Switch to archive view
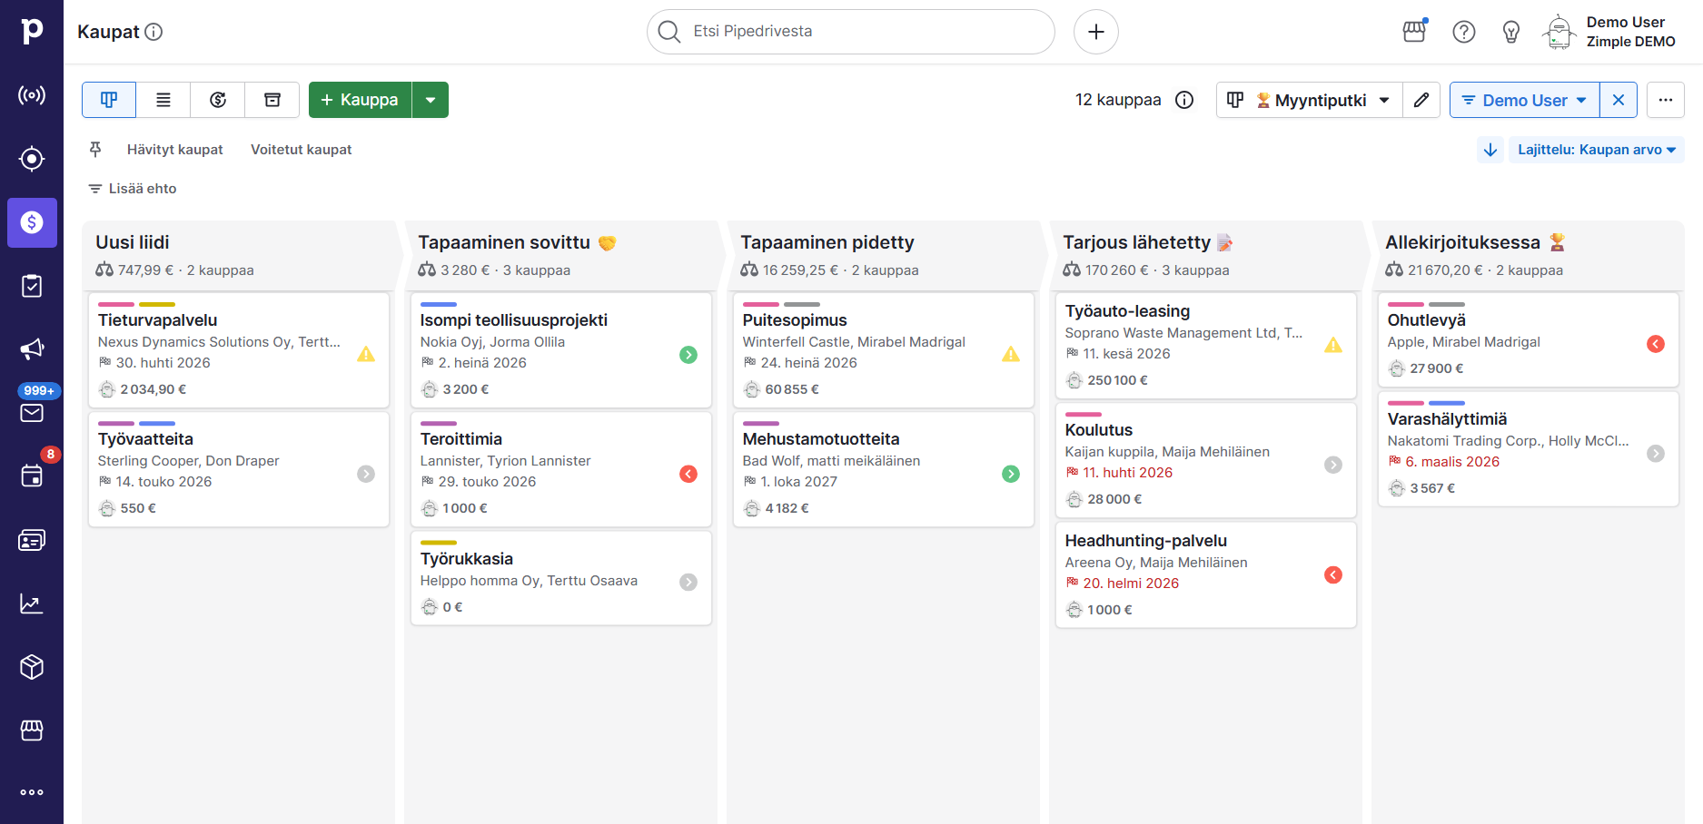Image resolution: width=1703 pixels, height=824 pixels. tap(272, 100)
